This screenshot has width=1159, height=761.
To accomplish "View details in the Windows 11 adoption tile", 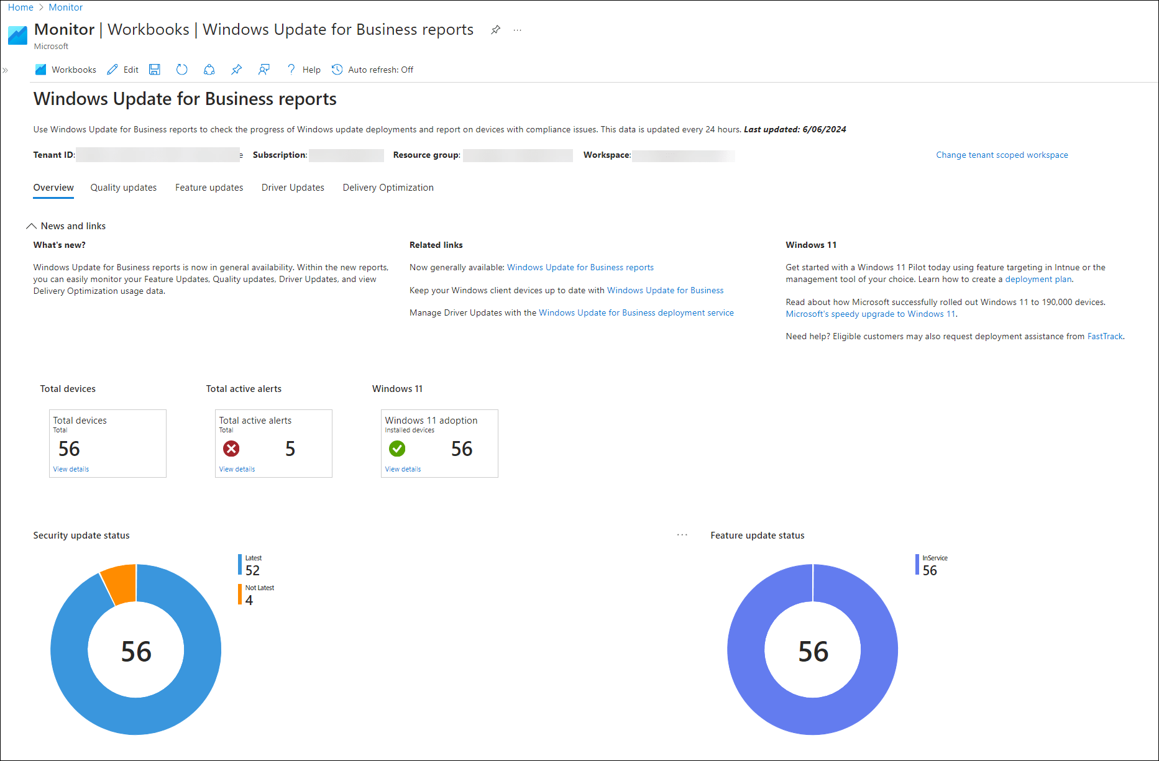I will (403, 469).
